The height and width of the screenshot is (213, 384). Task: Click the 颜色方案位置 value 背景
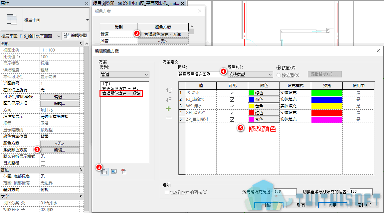click(60, 137)
